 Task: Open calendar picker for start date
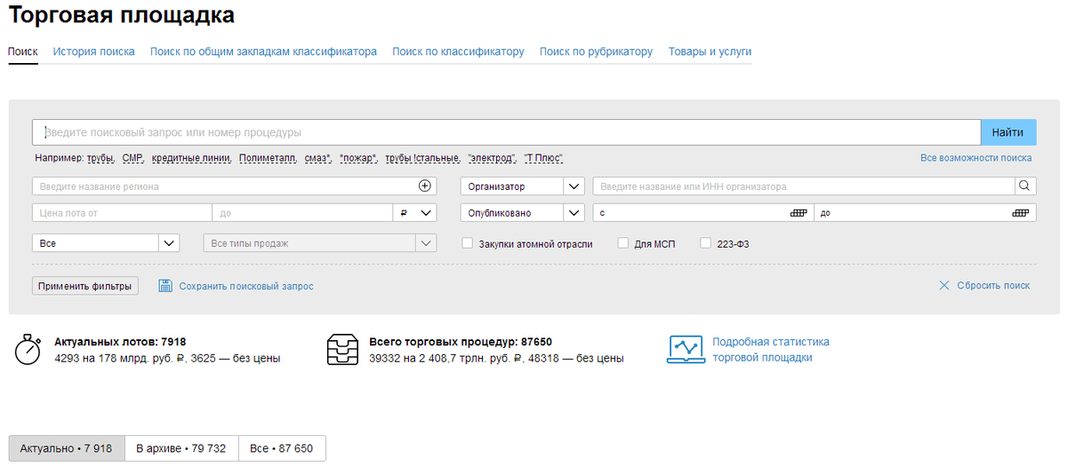798,213
